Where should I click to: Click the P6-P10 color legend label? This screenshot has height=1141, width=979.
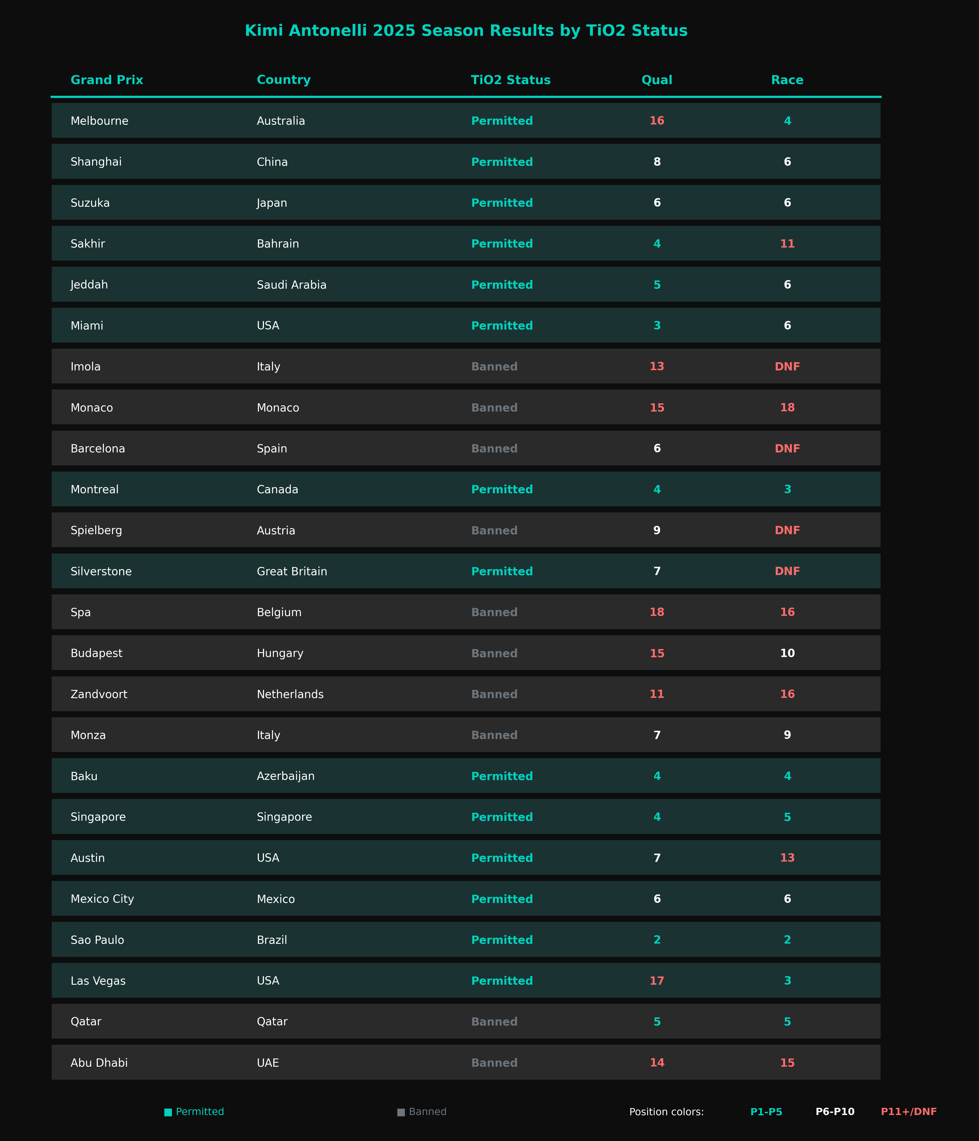pyautogui.click(x=835, y=1112)
